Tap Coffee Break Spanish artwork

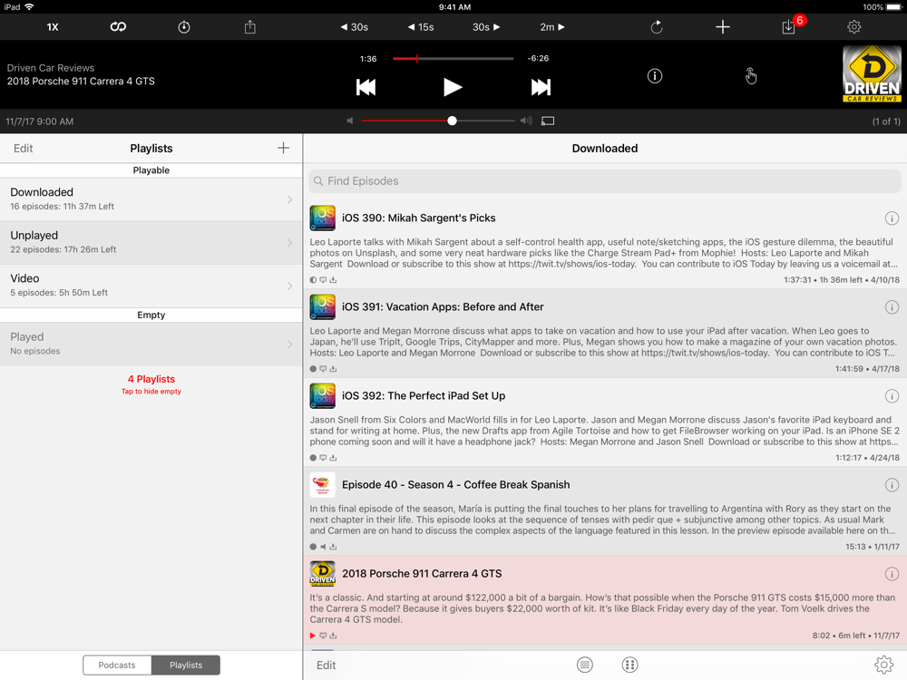[x=323, y=485]
